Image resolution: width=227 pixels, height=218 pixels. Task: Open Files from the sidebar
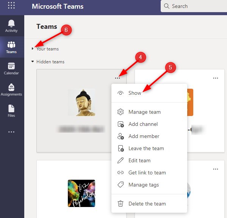click(x=11, y=111)
